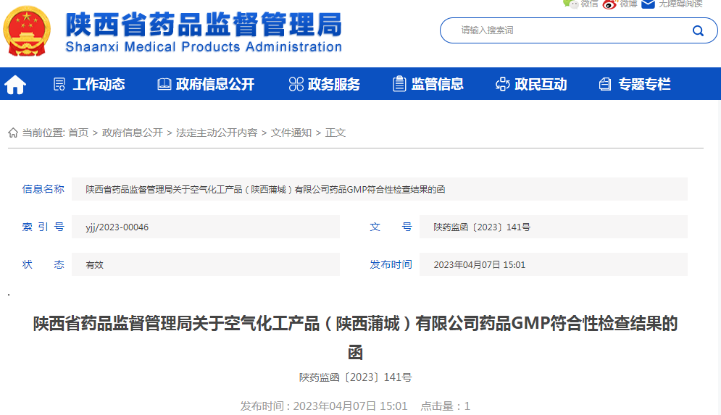Screen dimensions: 721x415
Task: Click the 陕西省药品监督管理局 site title
Action: pos(204,25)
